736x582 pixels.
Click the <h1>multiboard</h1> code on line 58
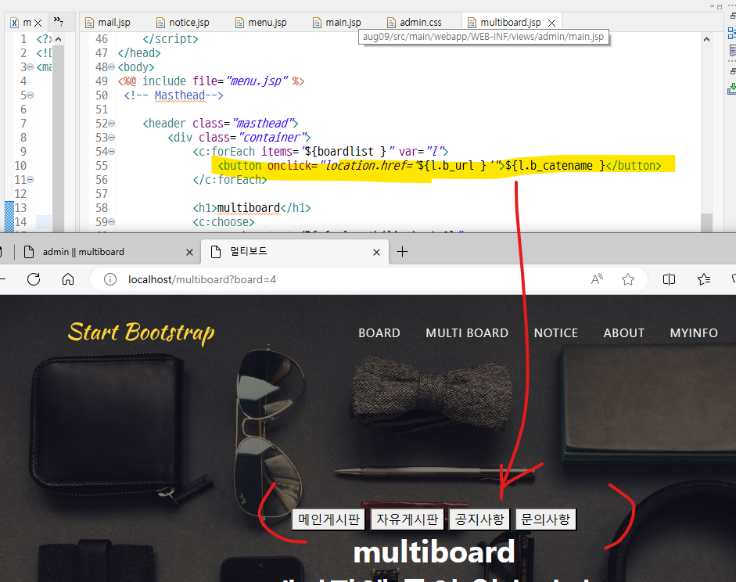[x=252, y=208]
